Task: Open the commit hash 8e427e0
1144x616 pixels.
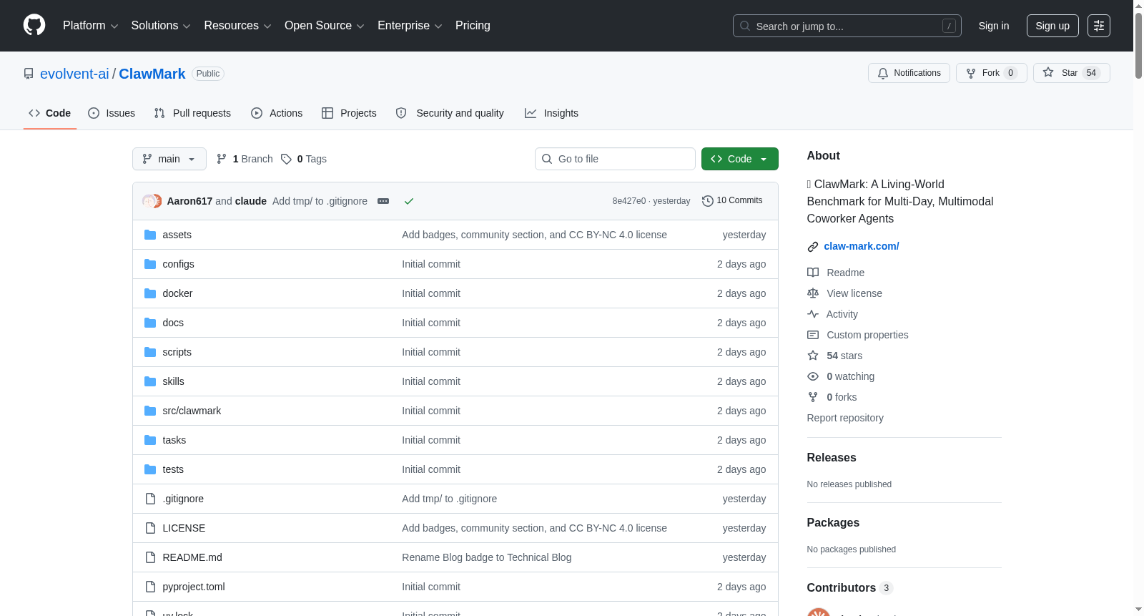Action: (x=629, y=201)
